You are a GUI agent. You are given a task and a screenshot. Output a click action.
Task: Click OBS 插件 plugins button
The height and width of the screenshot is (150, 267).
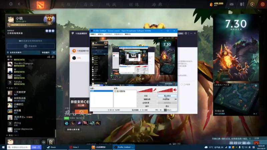point(147,106)
